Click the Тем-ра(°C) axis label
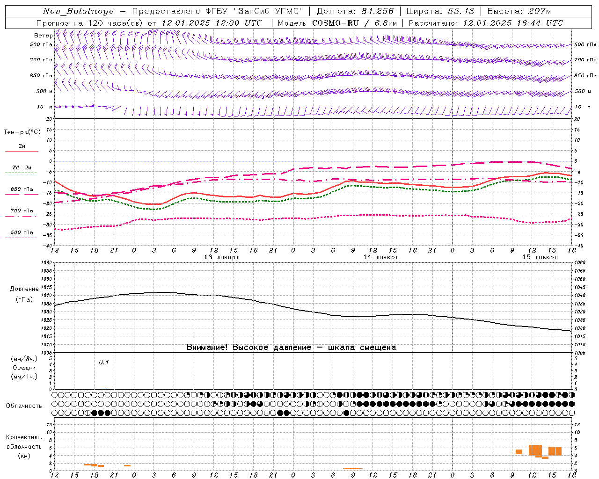Viewport: 599px width, 479px height. tap(22, 132)
